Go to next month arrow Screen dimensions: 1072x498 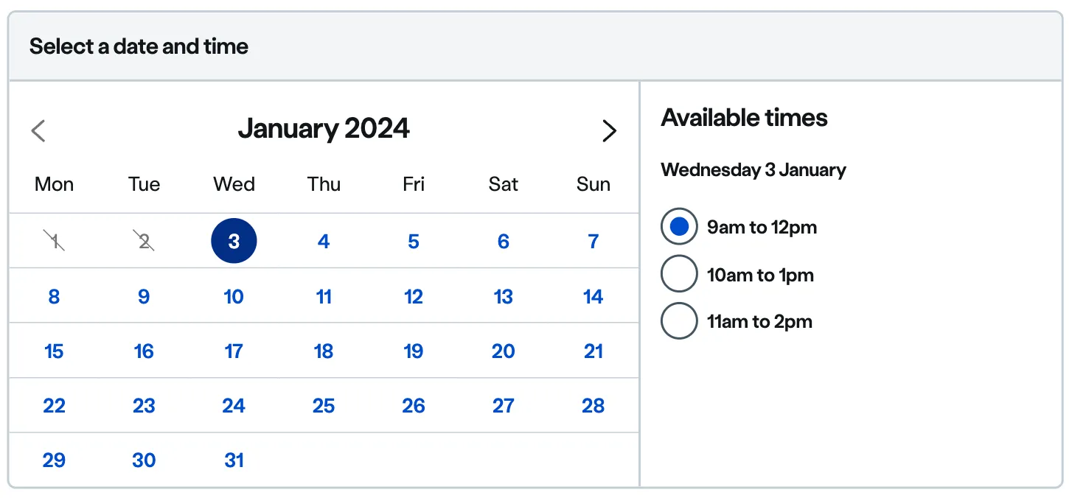[609, 131]
